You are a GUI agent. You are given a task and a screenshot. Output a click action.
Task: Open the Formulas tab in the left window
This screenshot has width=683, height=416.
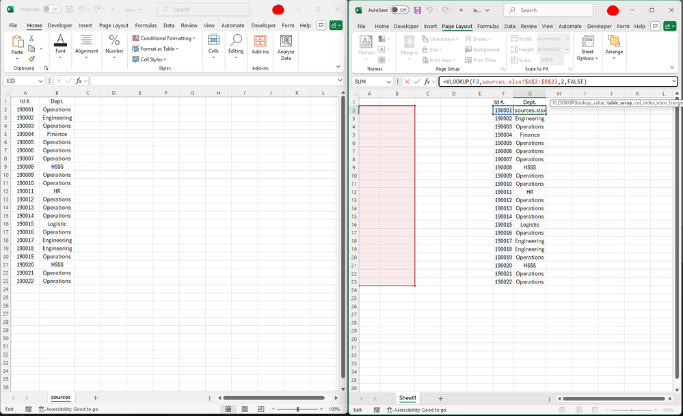click(x=146, y=25)
